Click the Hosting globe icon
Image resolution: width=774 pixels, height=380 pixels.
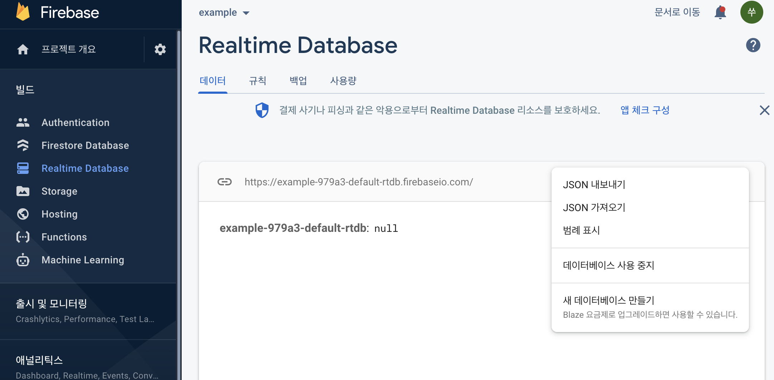coord(23,214)
